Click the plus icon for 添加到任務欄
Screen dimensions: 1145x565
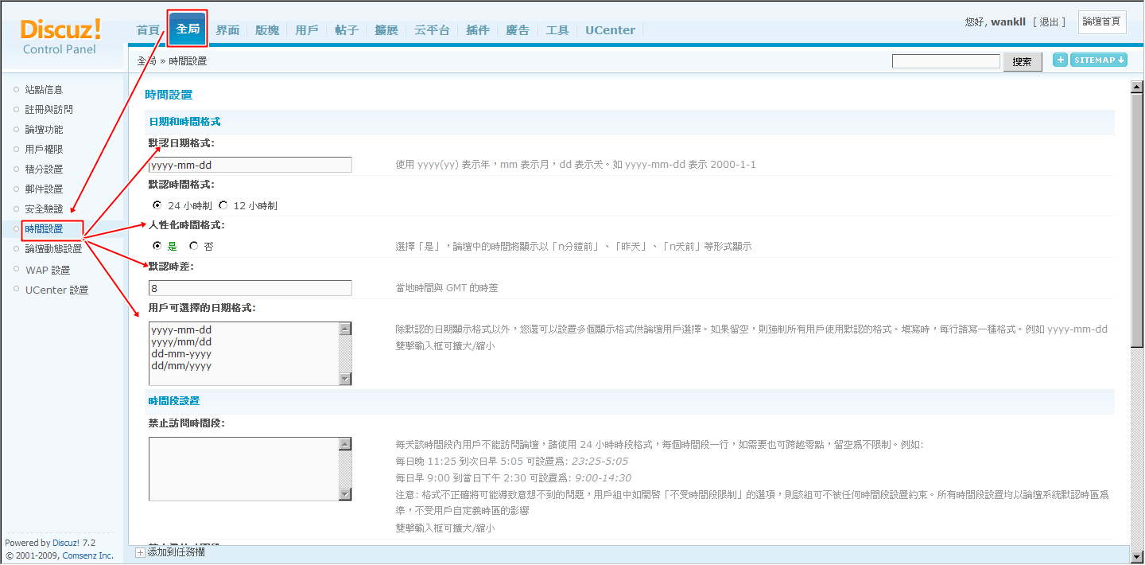(141, 551)
